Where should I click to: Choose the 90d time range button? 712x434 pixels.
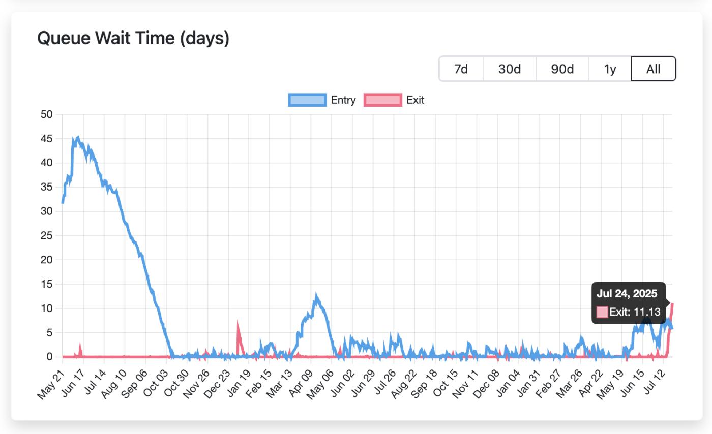coord(562,69)
